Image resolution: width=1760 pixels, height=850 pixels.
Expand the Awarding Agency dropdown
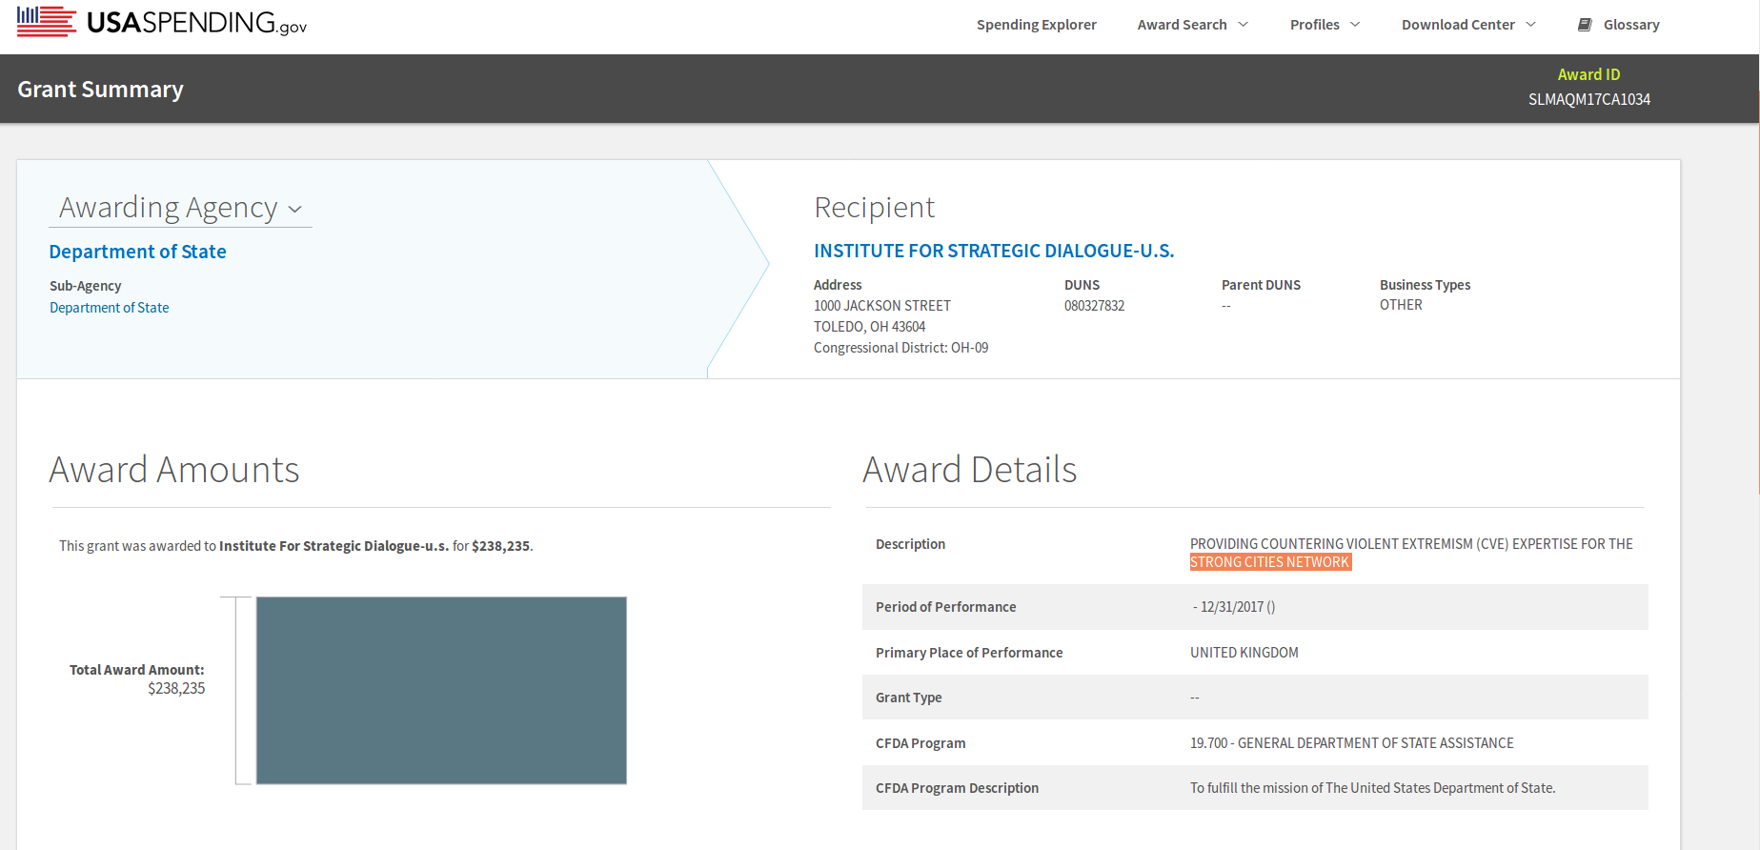(180, 208)
